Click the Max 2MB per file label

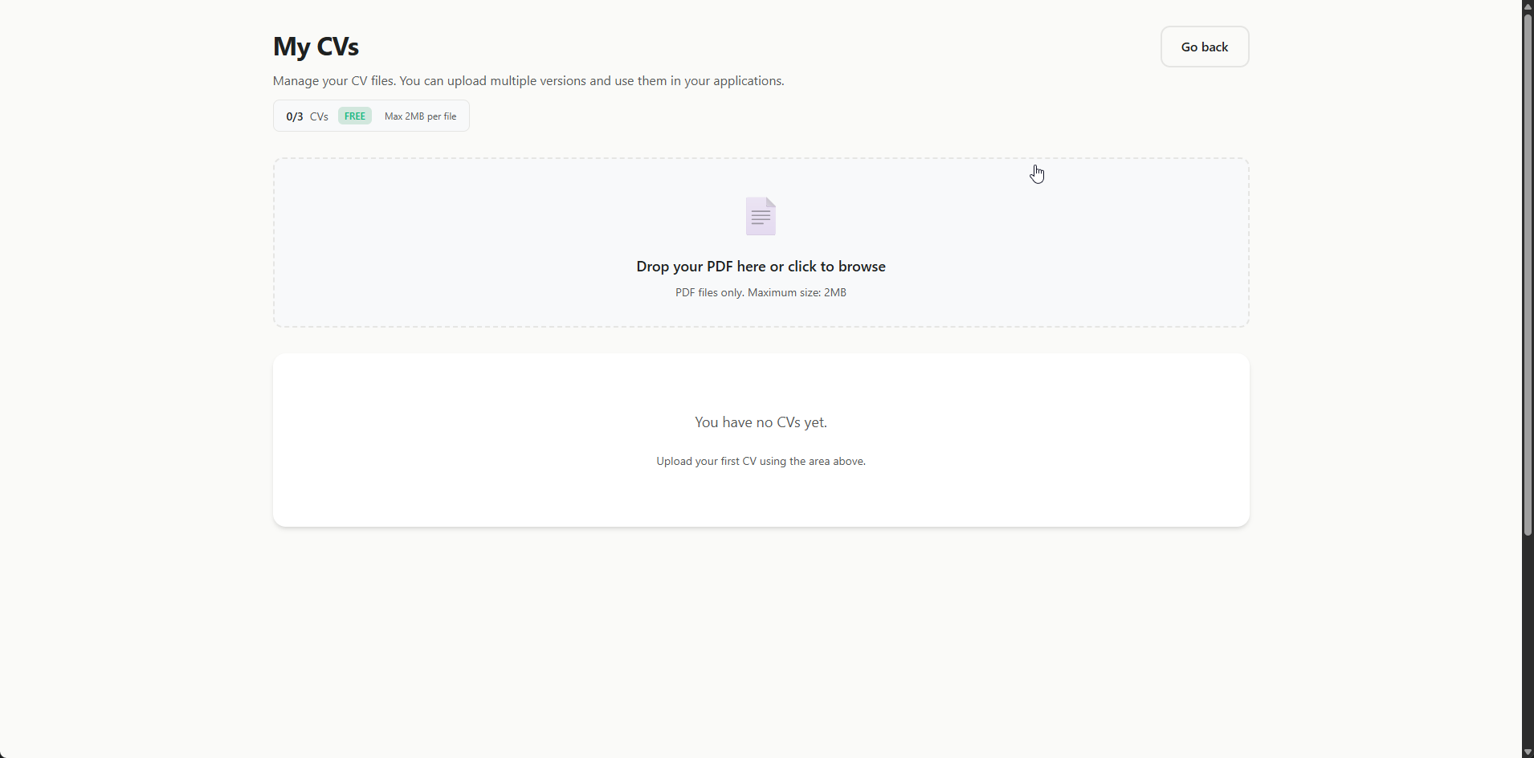click(x=420, y=116)
